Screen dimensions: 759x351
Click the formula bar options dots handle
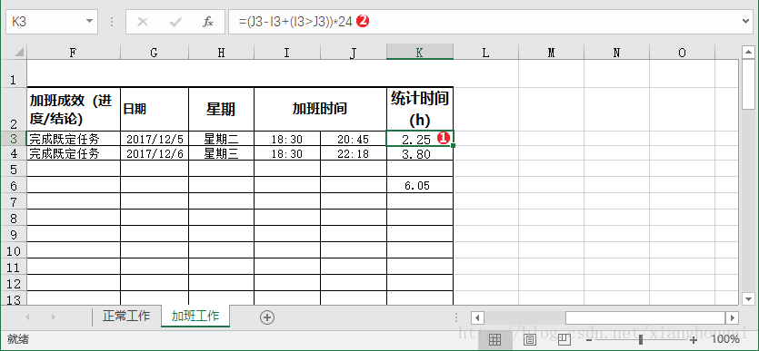point(112,22)
